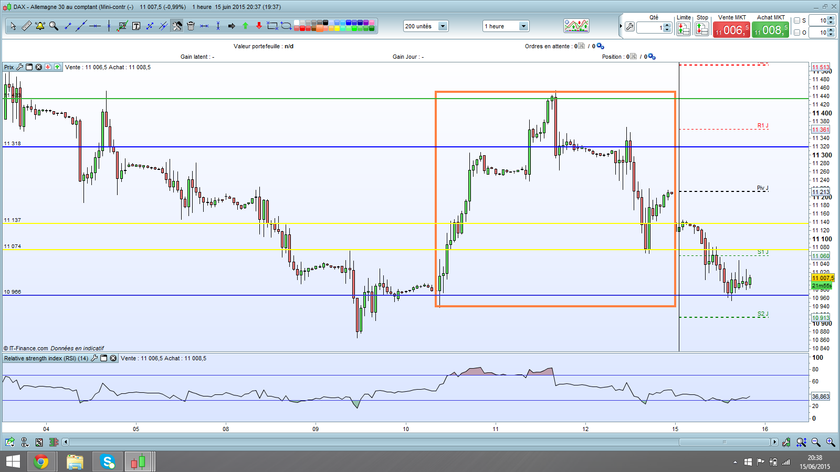The height and width of the screenshot is (472, 840).
Task: Open Chrome from the taskbar
Action: point(41,462)
